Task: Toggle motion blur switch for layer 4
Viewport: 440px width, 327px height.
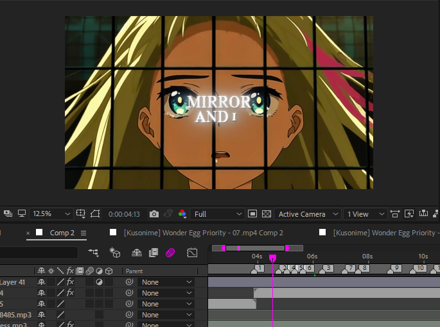Action: (x=89, y=293)
